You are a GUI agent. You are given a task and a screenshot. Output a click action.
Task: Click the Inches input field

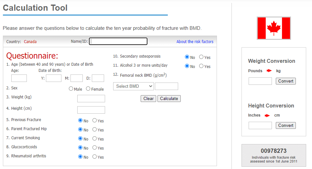tap(260, 126)
